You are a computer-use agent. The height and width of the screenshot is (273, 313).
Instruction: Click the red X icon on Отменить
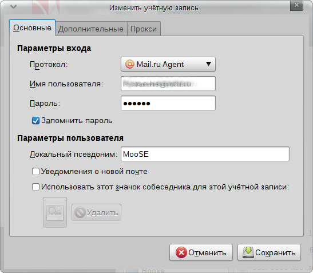tap(181, 252)
